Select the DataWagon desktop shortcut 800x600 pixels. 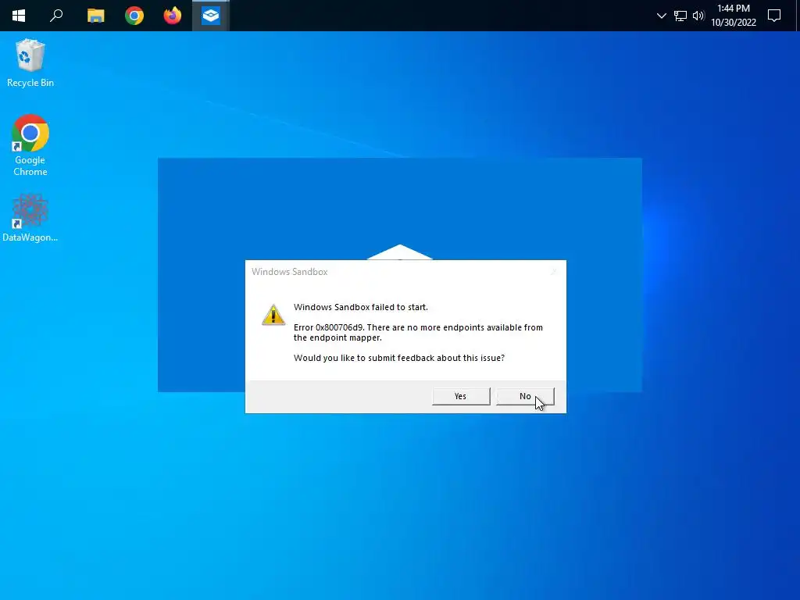[x=30, y=218]
